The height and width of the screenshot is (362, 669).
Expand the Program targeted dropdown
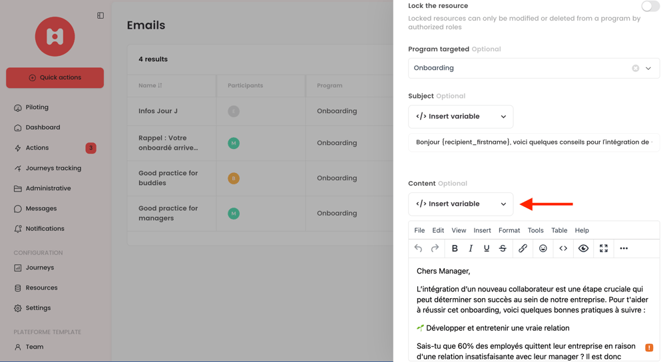[x=648, y=69]
